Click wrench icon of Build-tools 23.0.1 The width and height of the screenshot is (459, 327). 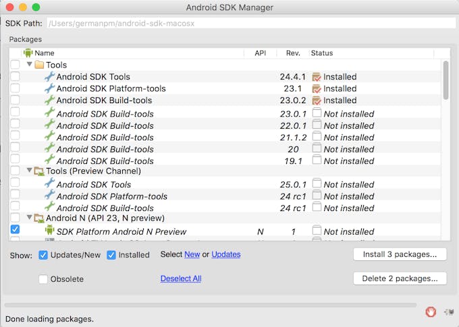[x=49, y=112]
